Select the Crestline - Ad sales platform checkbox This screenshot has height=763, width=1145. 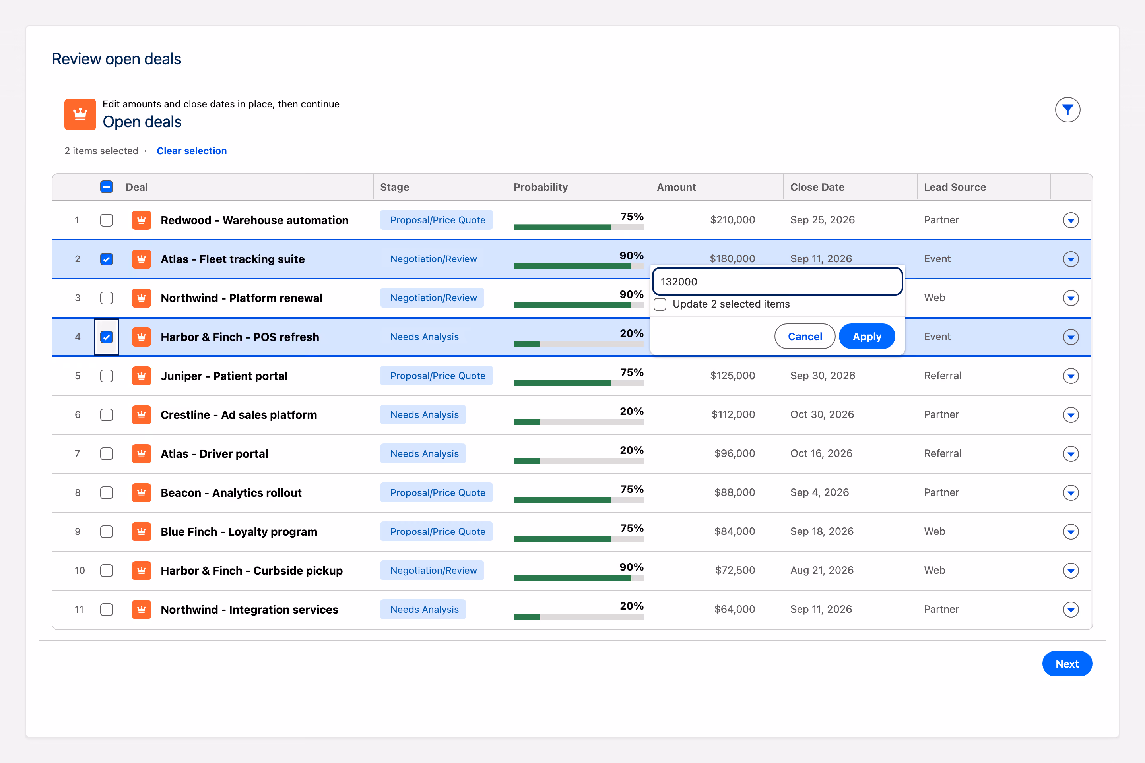point(107,414)
